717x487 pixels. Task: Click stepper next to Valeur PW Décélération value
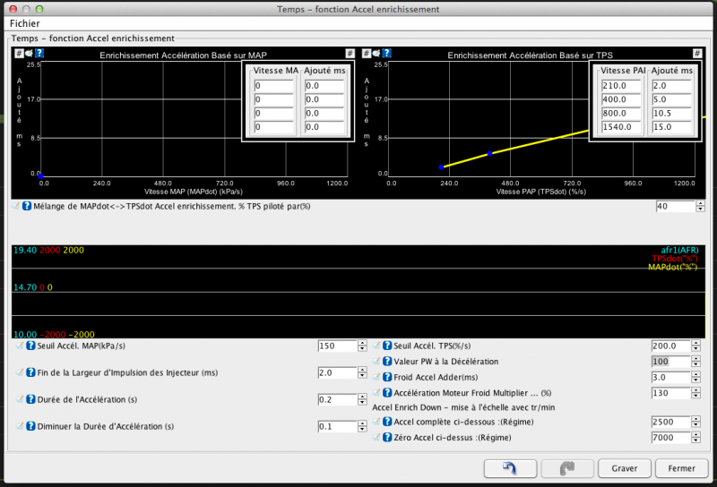tap(696, 362)
